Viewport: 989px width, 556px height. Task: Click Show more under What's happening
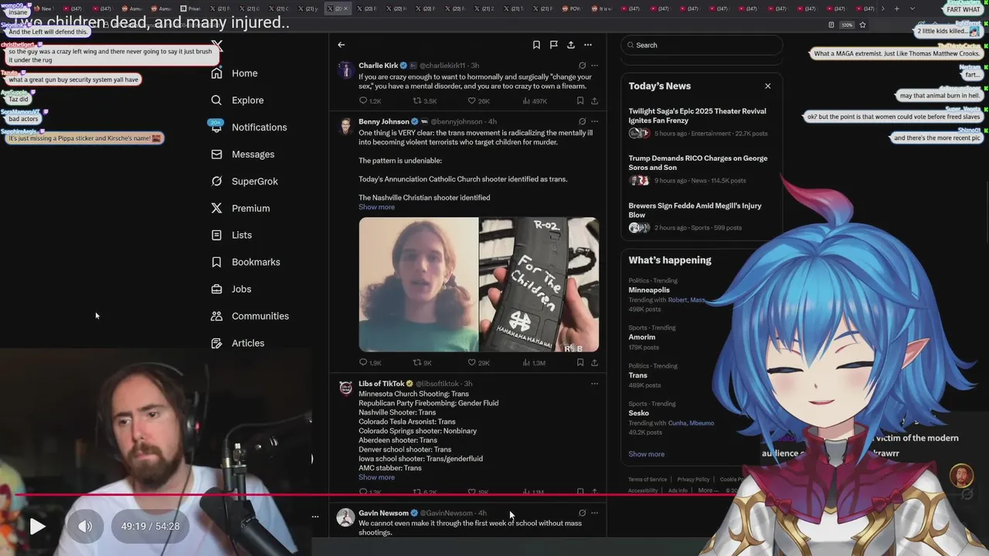point(646,454)
